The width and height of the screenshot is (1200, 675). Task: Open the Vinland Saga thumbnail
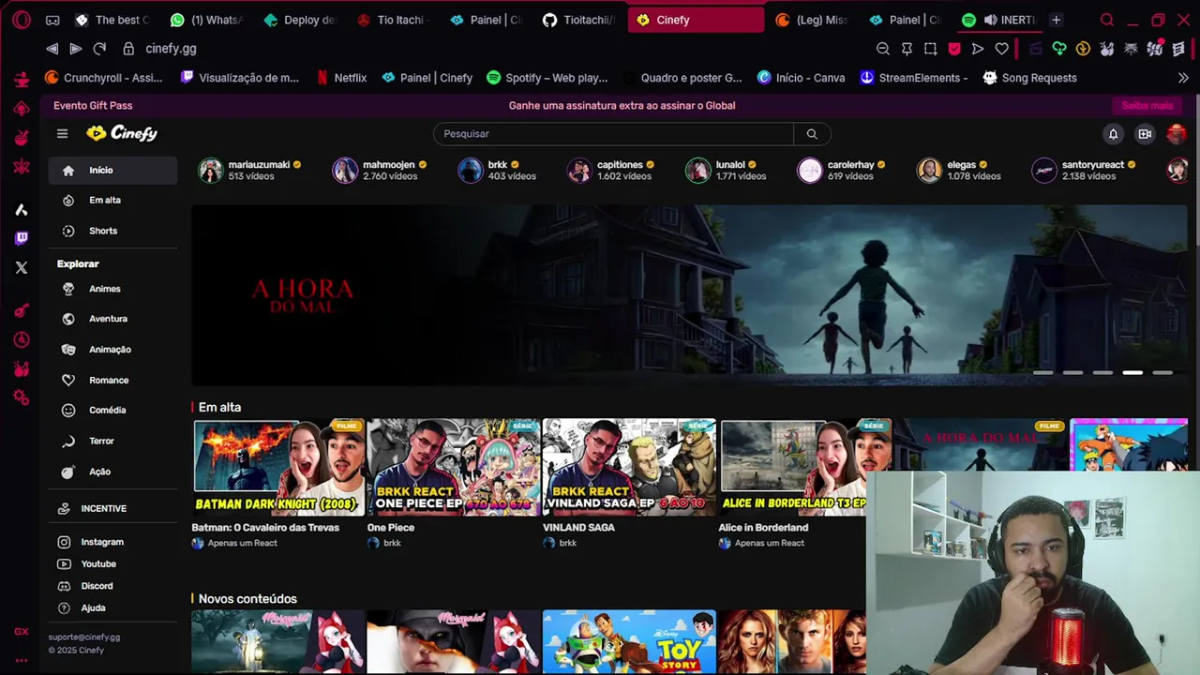[x=630, y=467]
